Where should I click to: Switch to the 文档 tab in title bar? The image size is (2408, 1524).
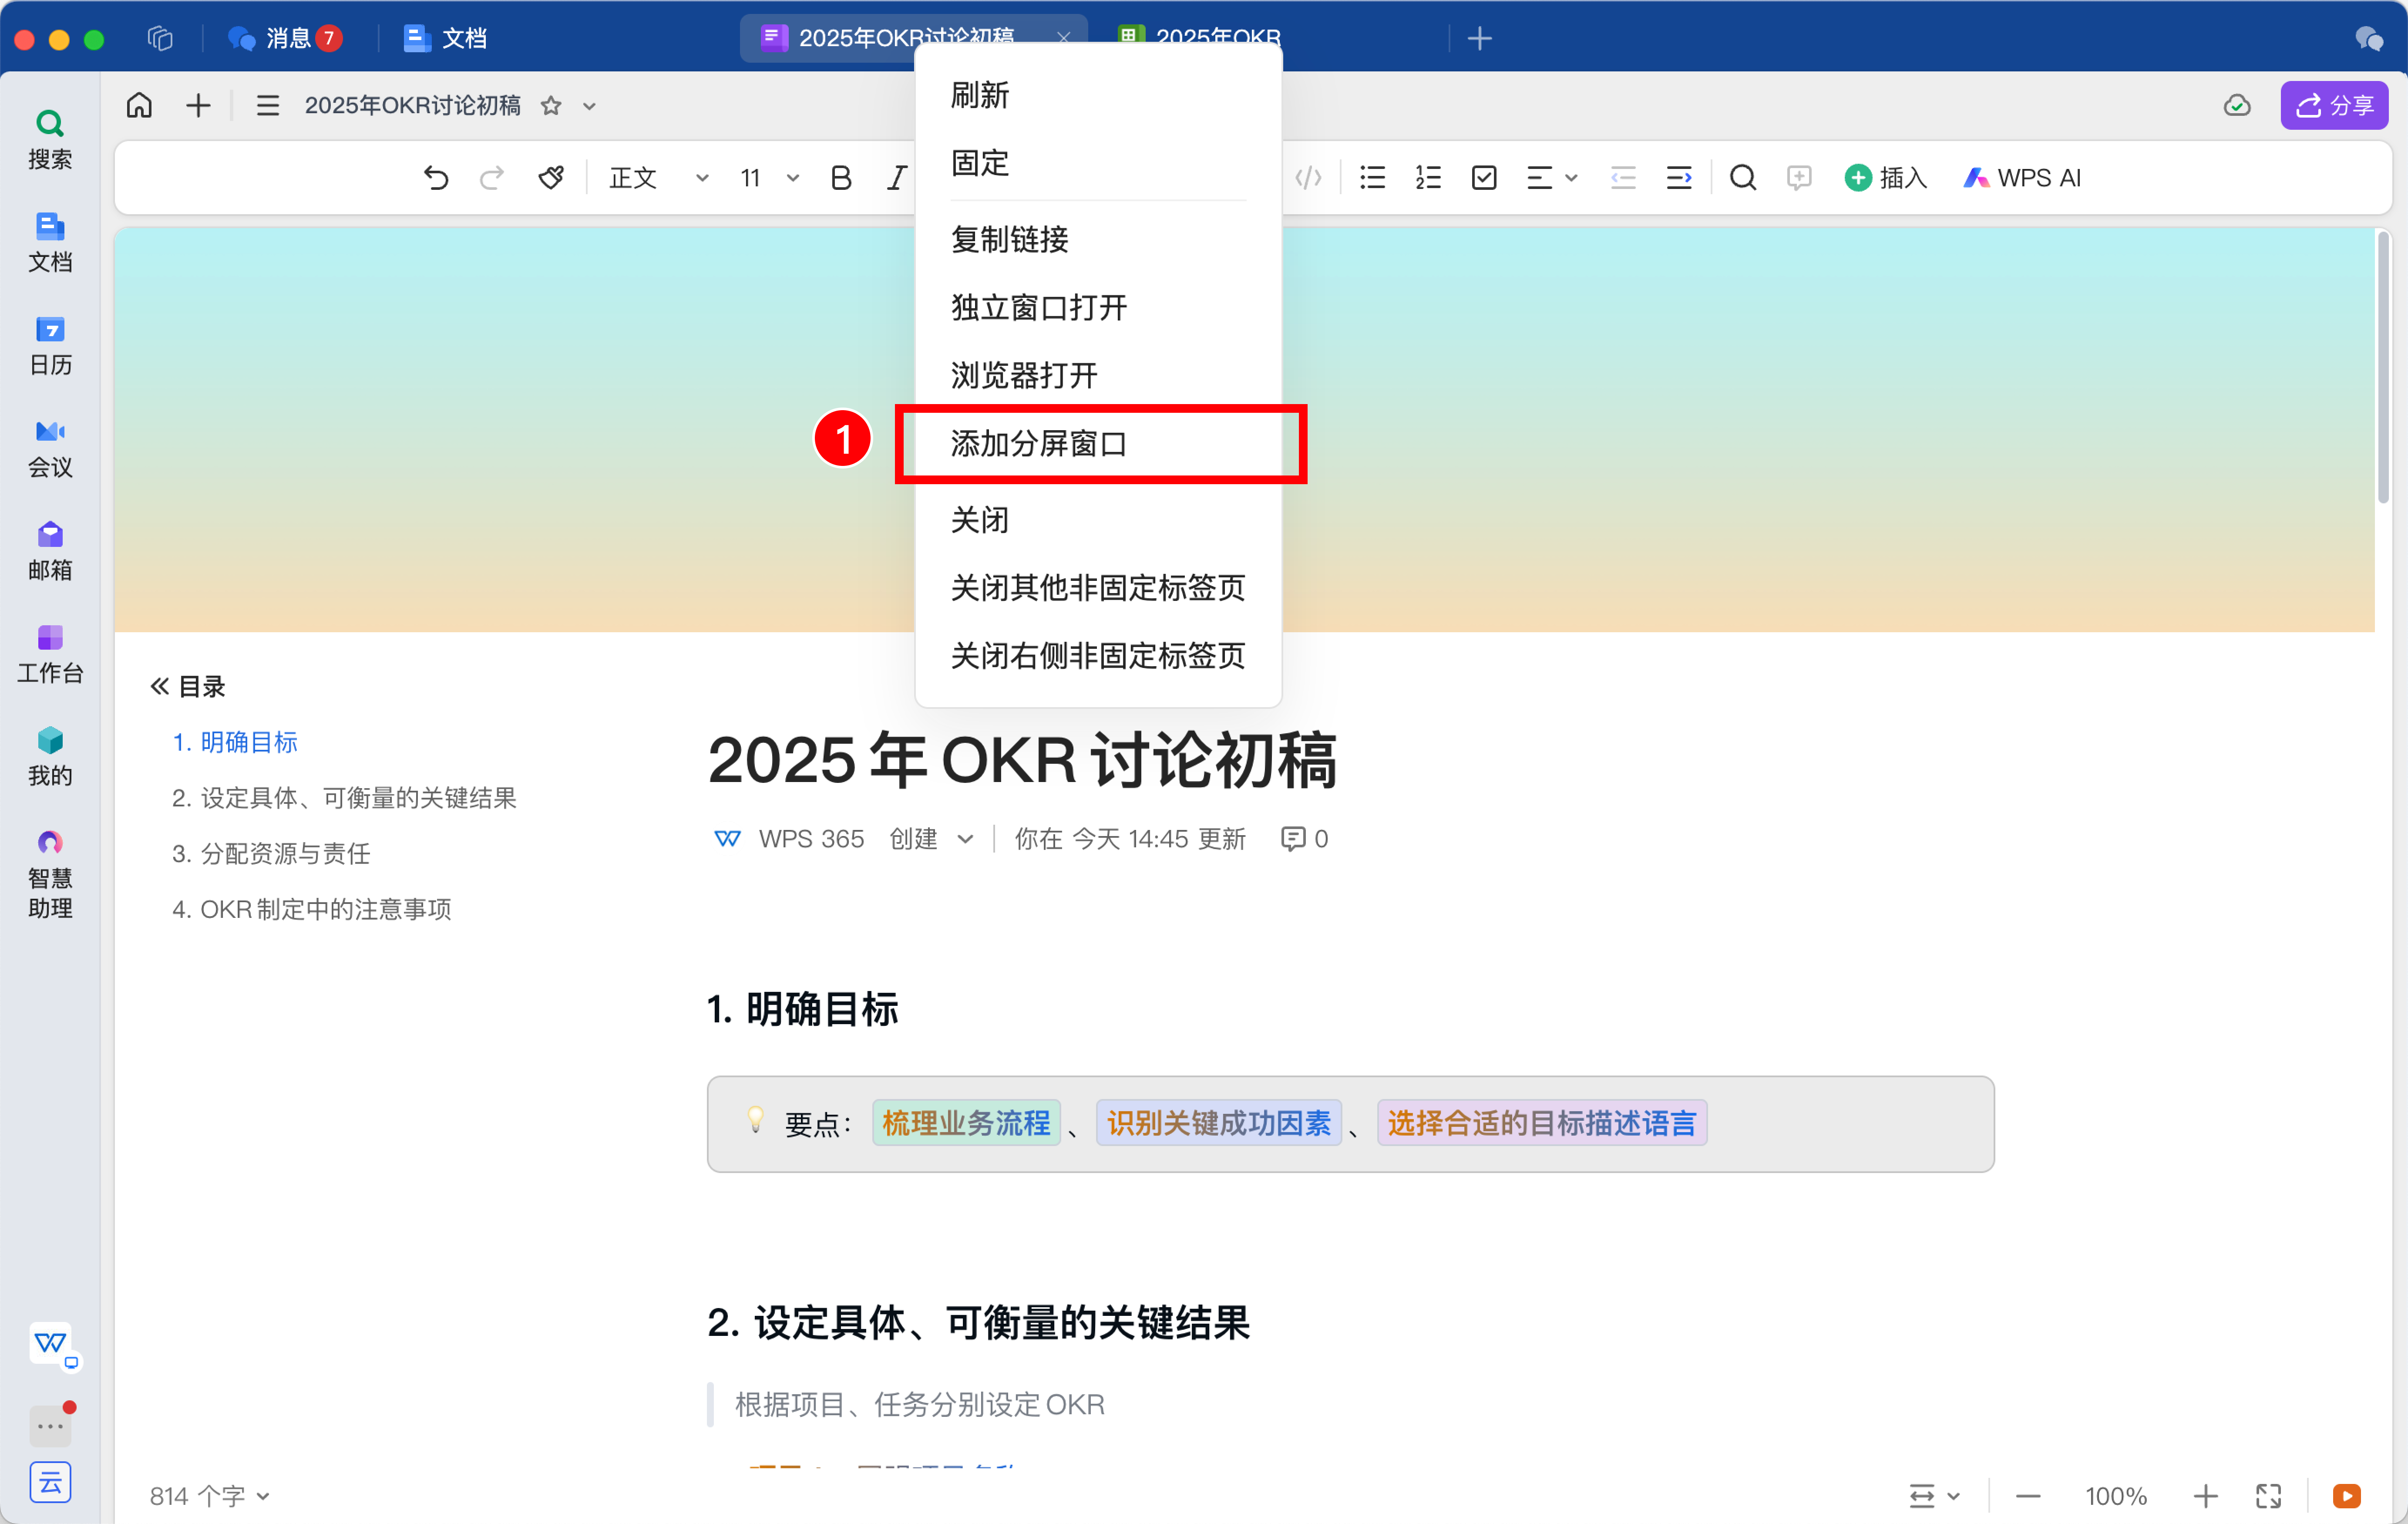coord(445,38)
